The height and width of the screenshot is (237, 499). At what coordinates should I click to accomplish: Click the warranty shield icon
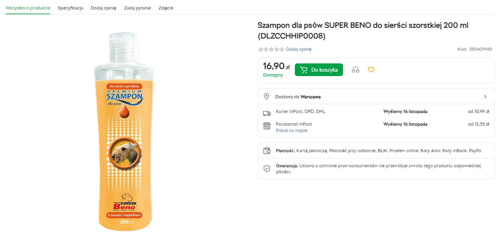(x=267, y=168)
